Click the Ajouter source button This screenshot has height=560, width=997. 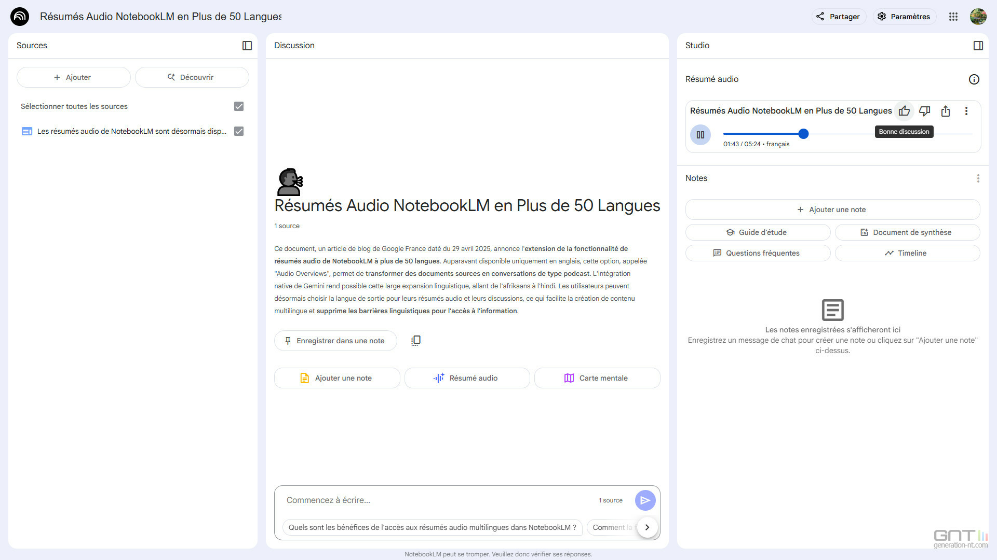click(73, 77)
